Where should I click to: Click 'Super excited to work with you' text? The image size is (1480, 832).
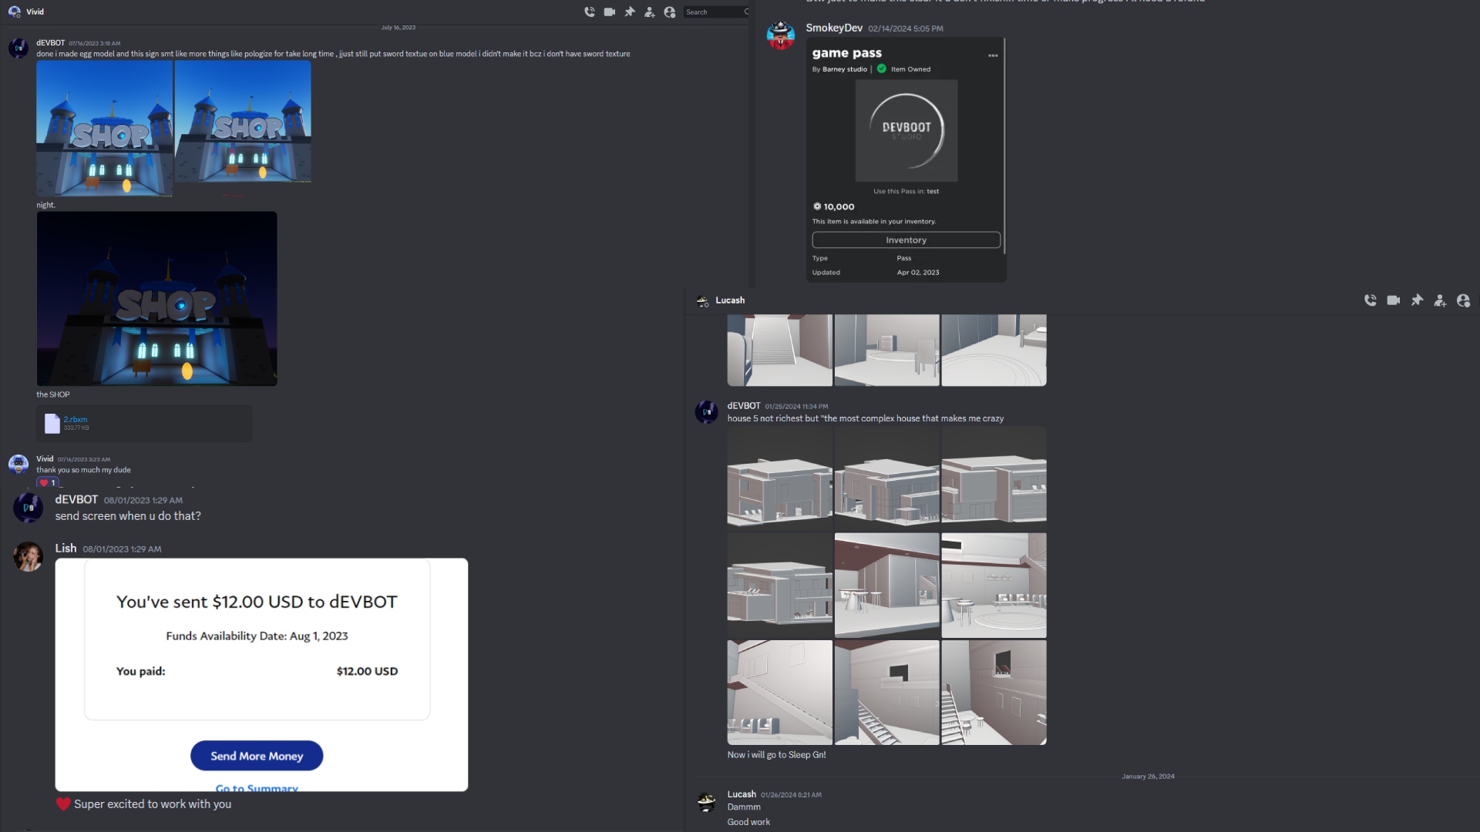tap(153, 803)
